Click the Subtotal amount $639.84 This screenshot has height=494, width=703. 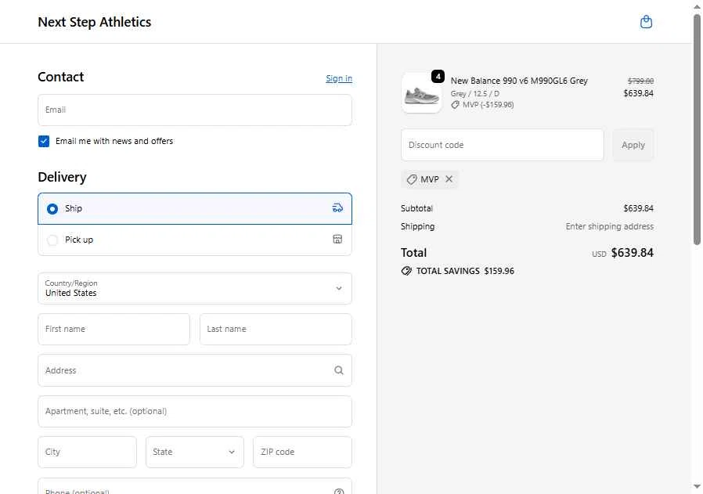point(638,208)
